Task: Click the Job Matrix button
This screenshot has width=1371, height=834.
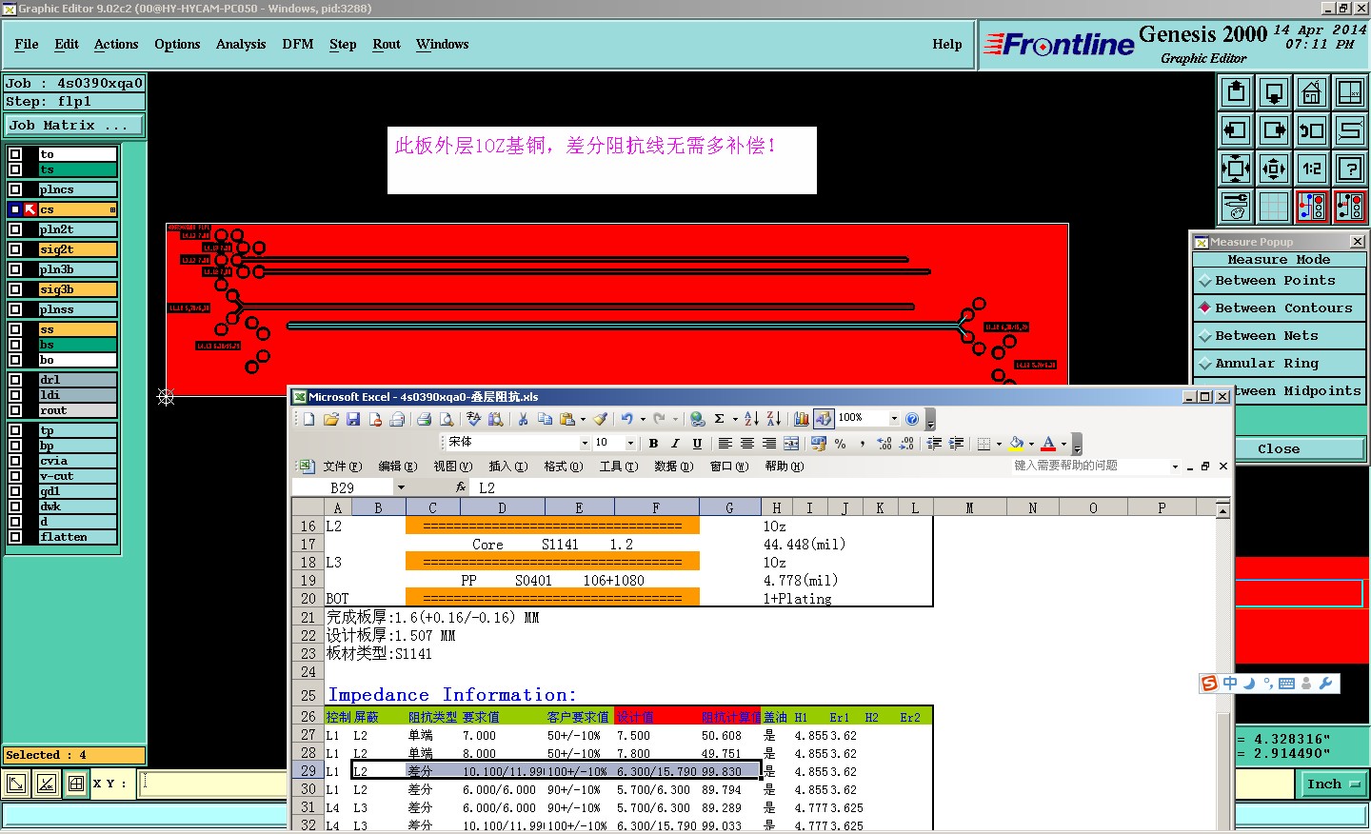Action: coord(74,126)
